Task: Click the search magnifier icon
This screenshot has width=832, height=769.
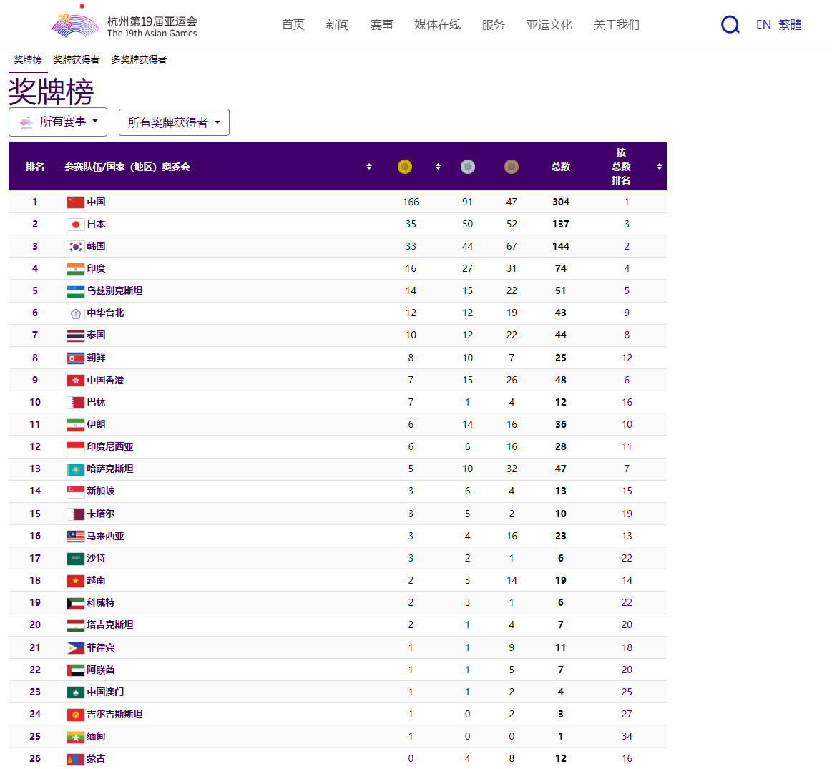Action: [x=730, y=25]
